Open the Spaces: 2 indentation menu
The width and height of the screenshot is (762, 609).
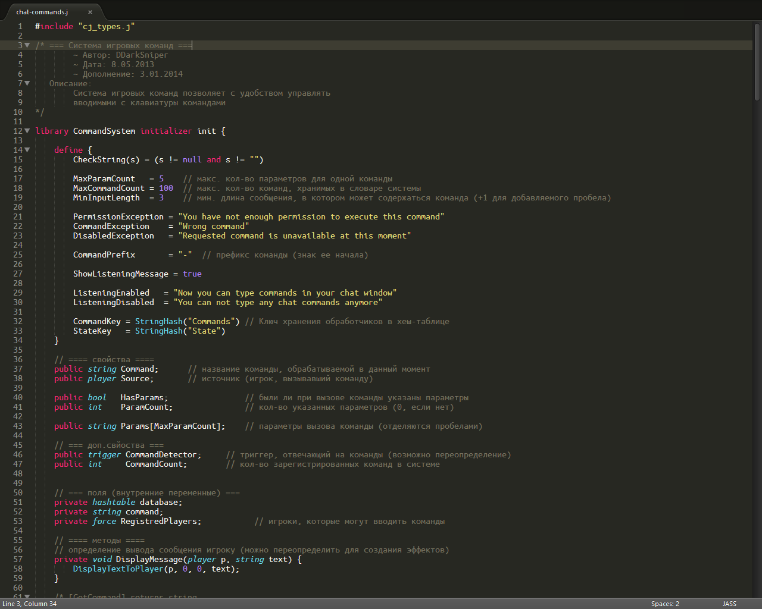[665, 604]
